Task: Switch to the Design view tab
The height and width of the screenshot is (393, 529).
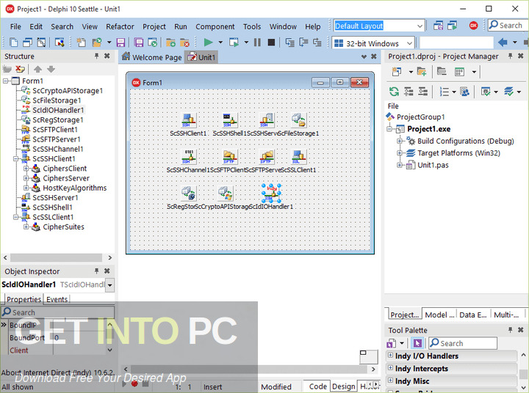Action: (x=343, y=386)
